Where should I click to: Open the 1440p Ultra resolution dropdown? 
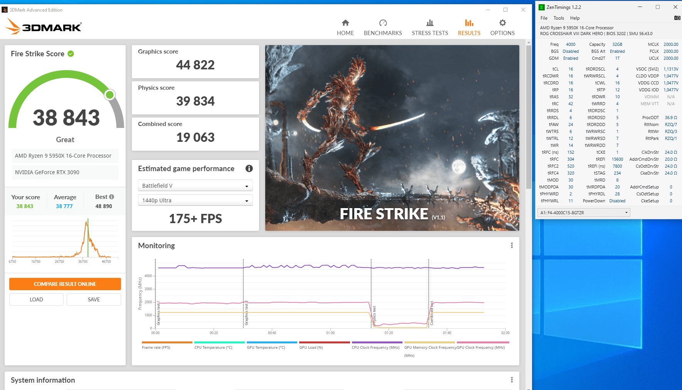click(x=195, y=200)
